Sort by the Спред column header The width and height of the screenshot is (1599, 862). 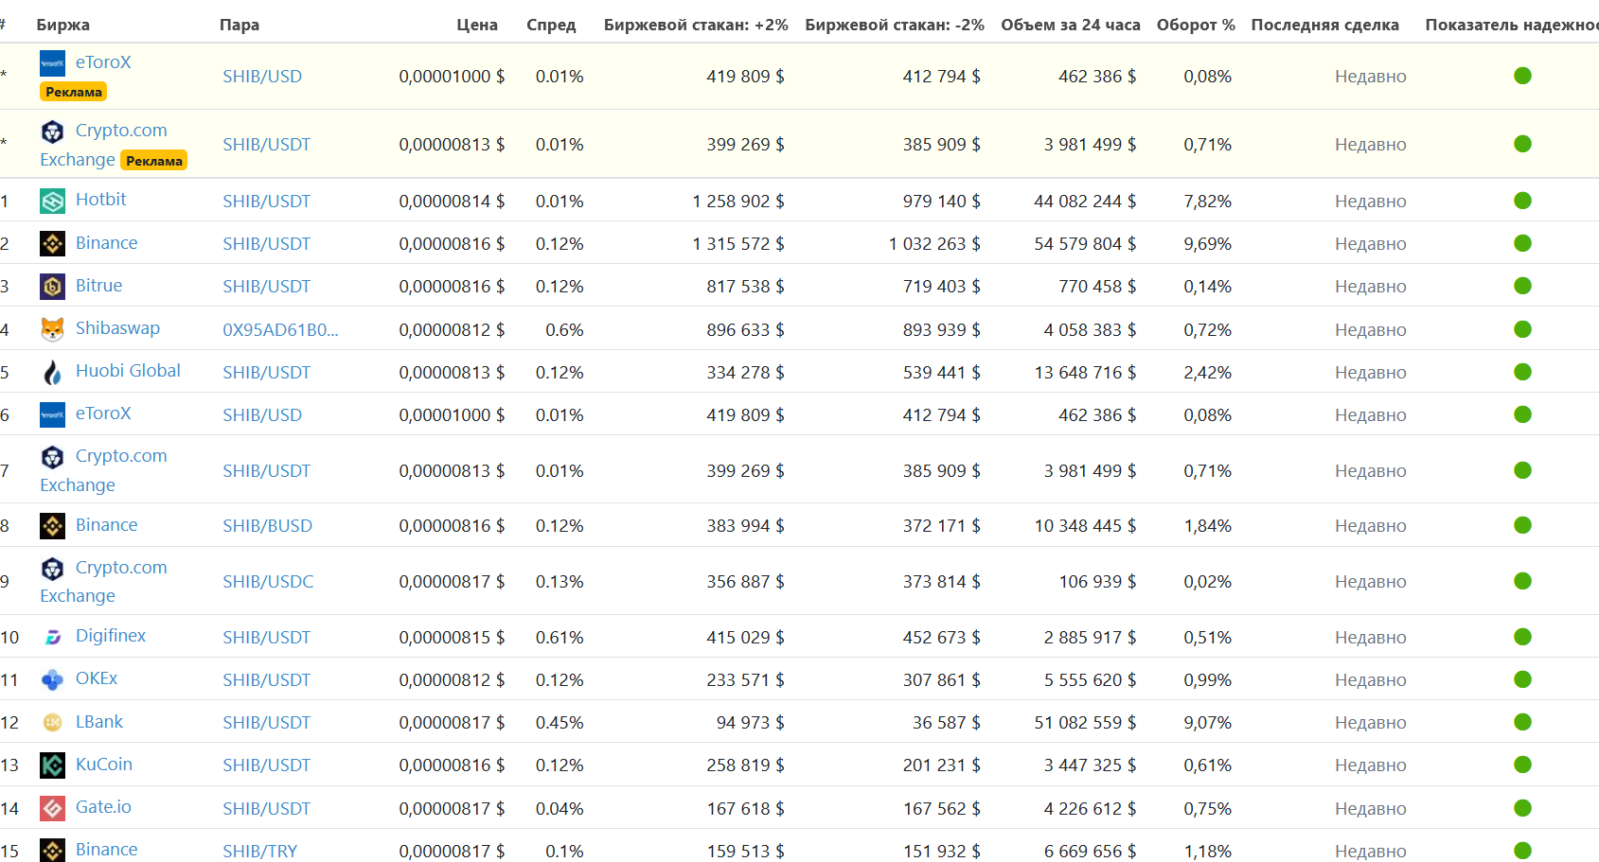tap(551, 25)
